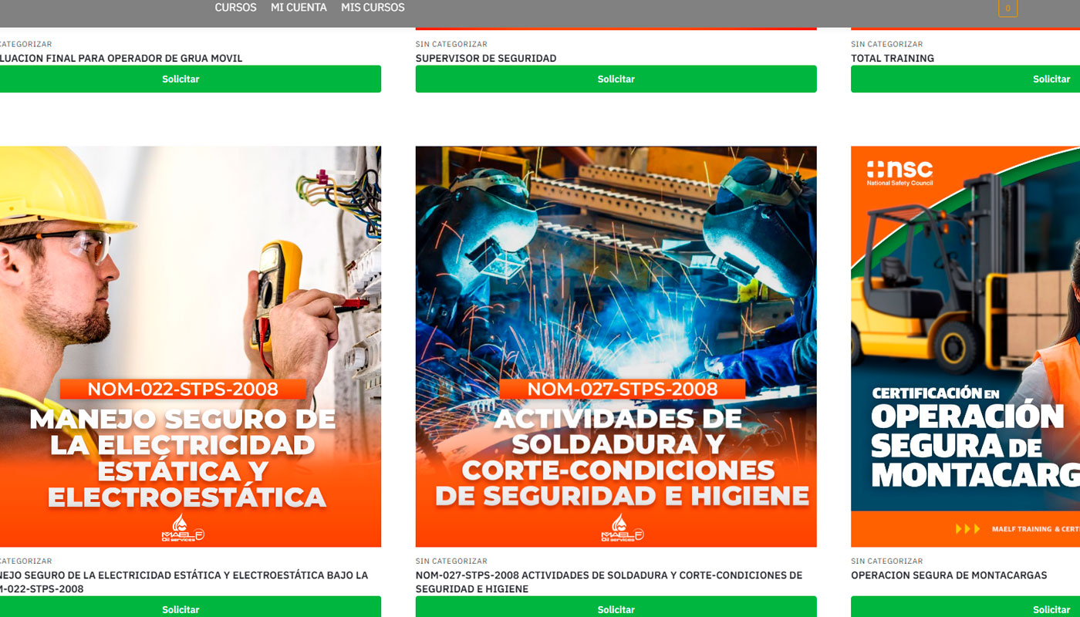Viewport: 1080px width, 617px height.
Task: Click Solicitar under Total Training
Action: click(965, 79)
